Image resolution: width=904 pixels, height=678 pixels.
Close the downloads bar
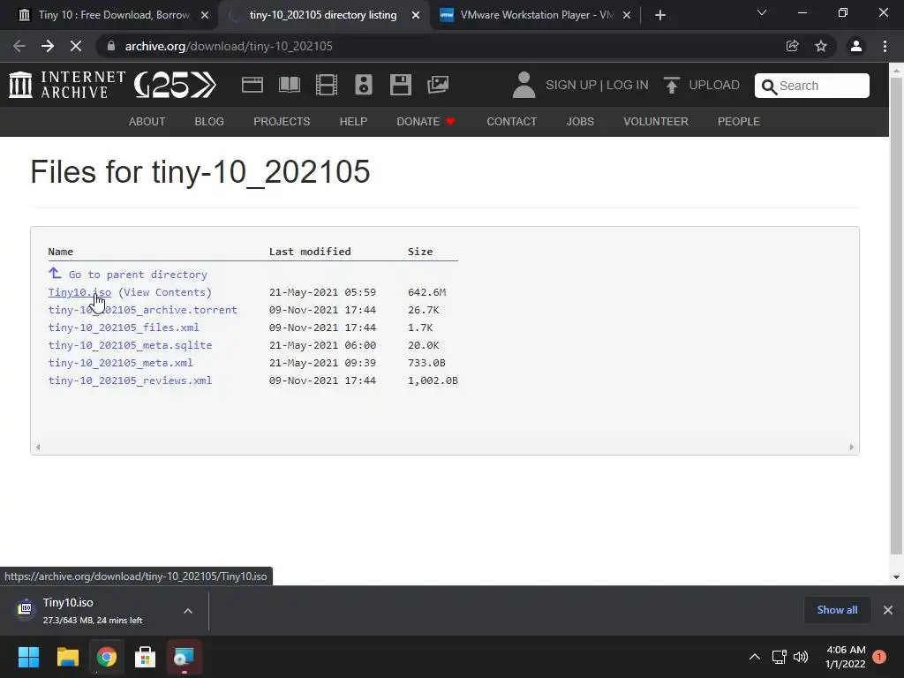point(888,610)
